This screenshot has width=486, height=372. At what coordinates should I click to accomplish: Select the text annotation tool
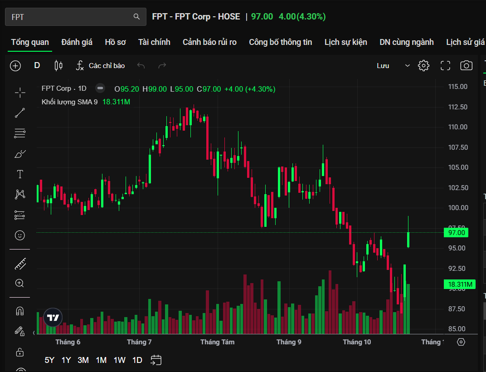(x=20, y=174)
